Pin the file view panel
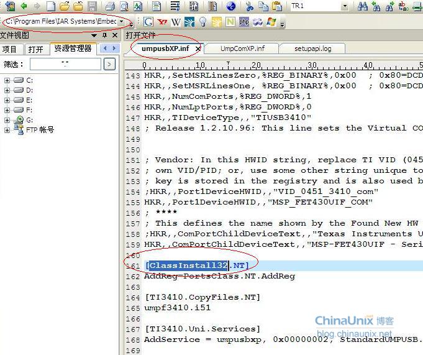423x355 pixels. pyautogui.click(x=104, y=35)
